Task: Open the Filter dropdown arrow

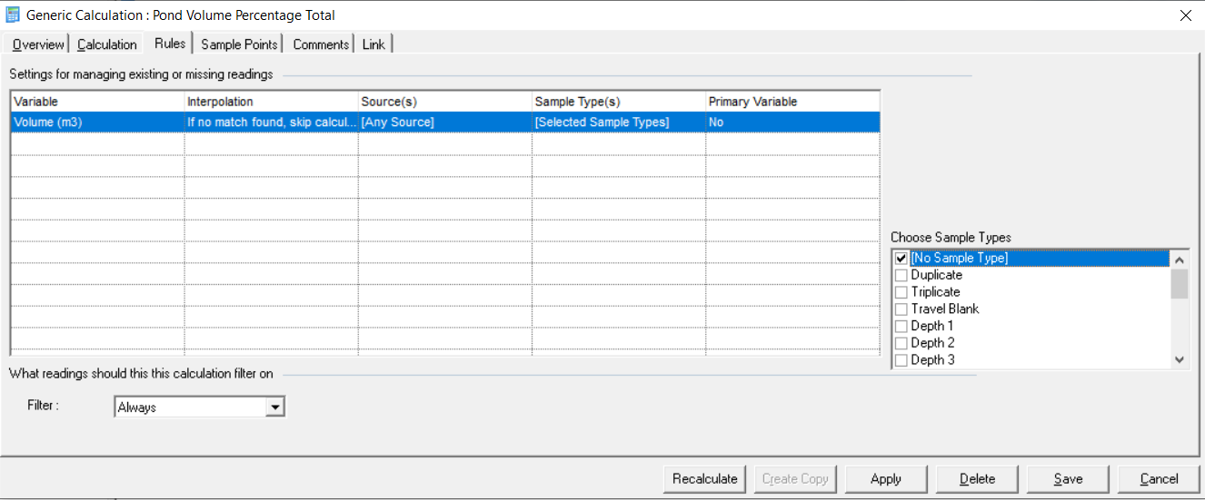Action: pyautogui.click(x=274, y=407)
